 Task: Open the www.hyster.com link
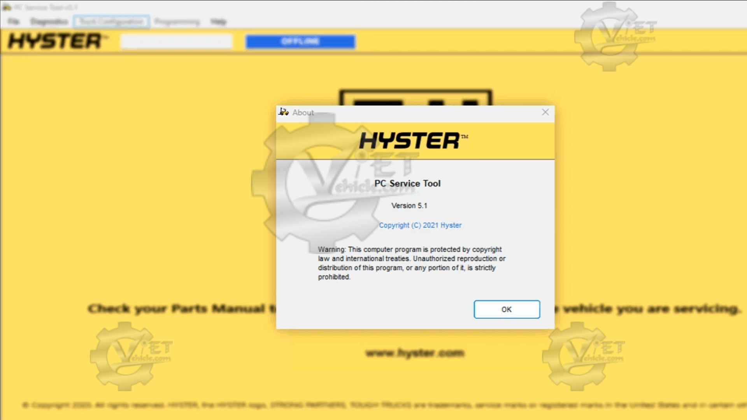tap(415, 353)
